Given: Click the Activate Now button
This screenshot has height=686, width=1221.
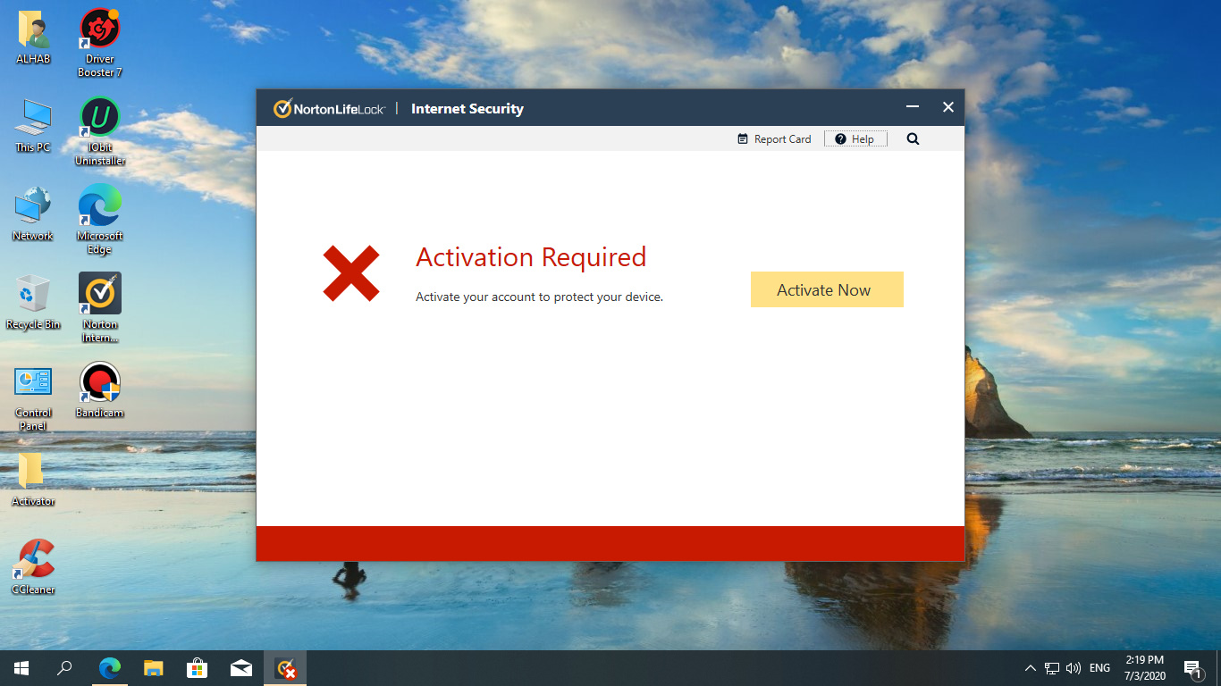Looking at the screenshot, I should (827, 289).
